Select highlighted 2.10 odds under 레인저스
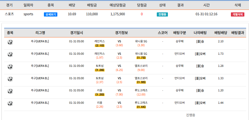Image resolution: width=249 pixels, height=120 pixels. pyautogui.click(x=99, y=45)
